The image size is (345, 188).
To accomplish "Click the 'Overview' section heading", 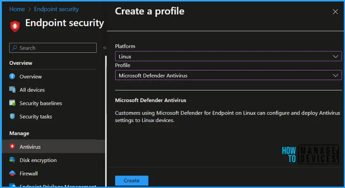I will point(21,63).
